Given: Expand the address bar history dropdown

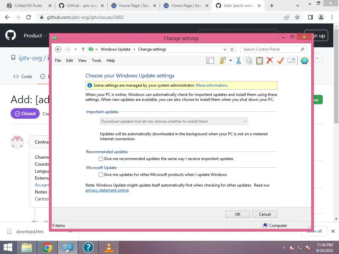Looking at the screenshot, I should click(225, 49).
